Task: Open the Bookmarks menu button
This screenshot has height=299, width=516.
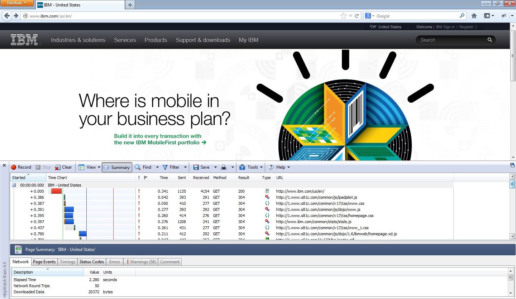Action: click(x=489, y=16)
